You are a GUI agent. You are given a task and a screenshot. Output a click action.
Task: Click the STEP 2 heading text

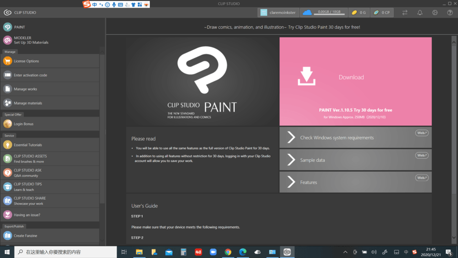click(137, 237)
